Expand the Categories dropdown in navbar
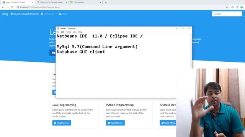 click(x=49, y=14)
